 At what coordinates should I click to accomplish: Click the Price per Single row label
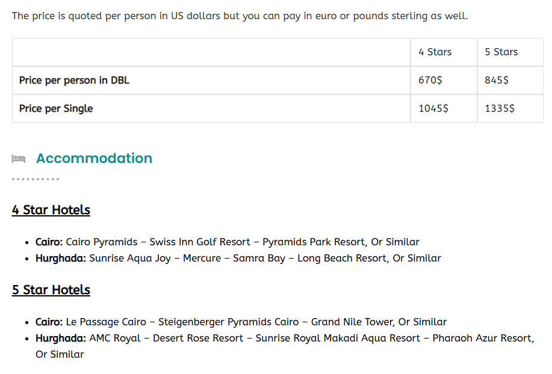(x=56, y=109)
